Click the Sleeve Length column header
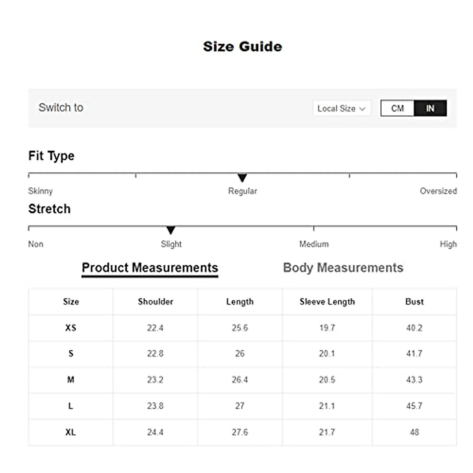473x473 pixels. click(x=327, y=302)
